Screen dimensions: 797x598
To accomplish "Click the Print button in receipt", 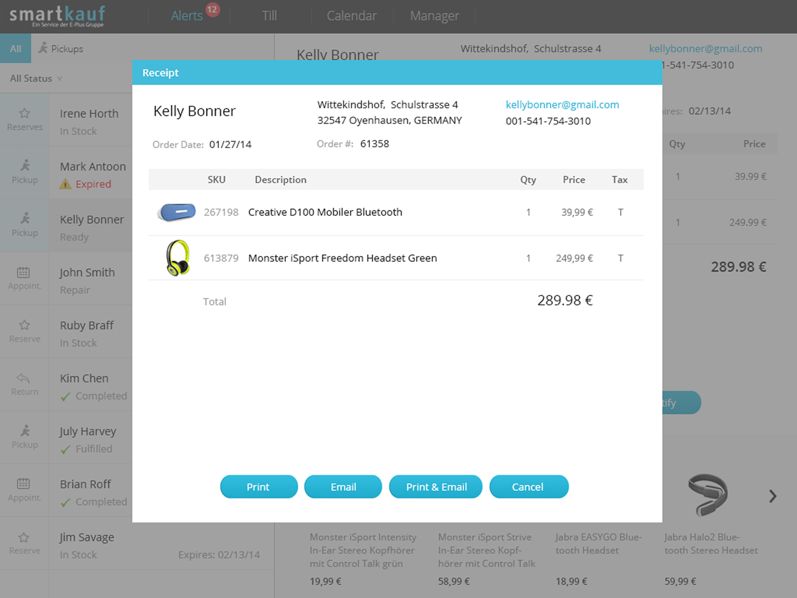I will (258, 487).
